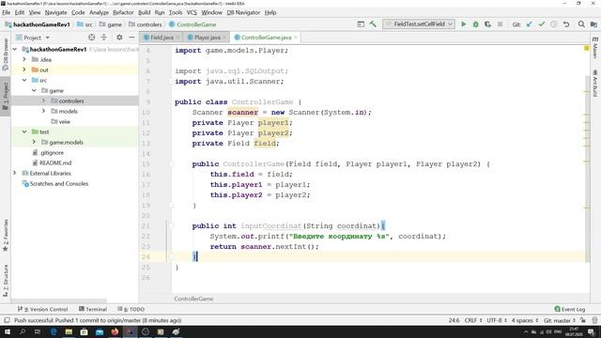
Task: Click the layout icon left of hammer
Action: coord(361,24)
